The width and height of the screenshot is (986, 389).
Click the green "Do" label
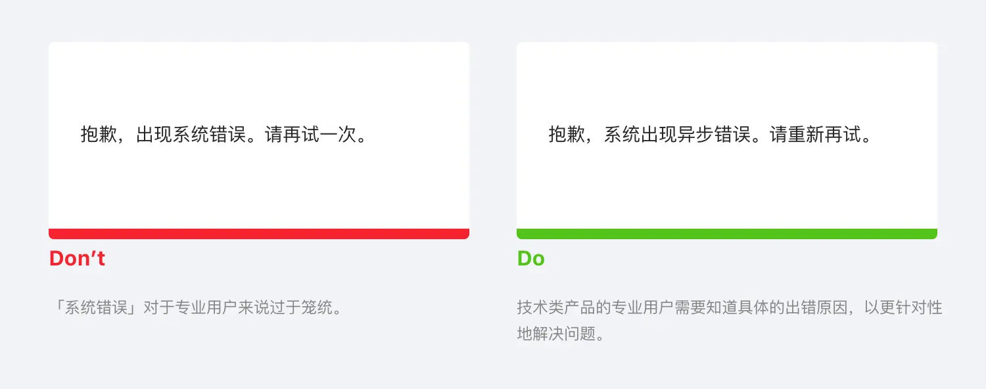(x=530, y=259)
